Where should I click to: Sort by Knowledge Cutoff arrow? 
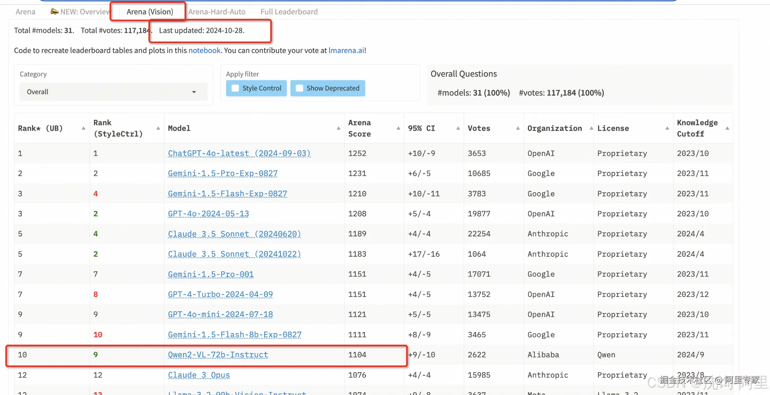727,128
